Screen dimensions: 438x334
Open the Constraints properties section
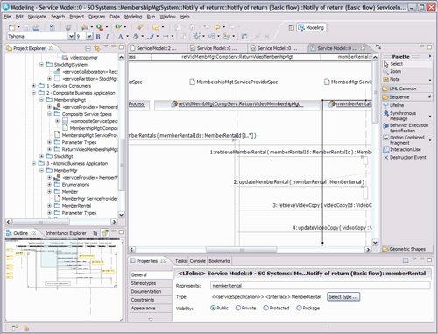(x=151, y=300)
